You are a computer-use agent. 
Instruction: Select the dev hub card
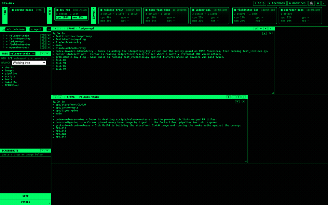(71, 14)
